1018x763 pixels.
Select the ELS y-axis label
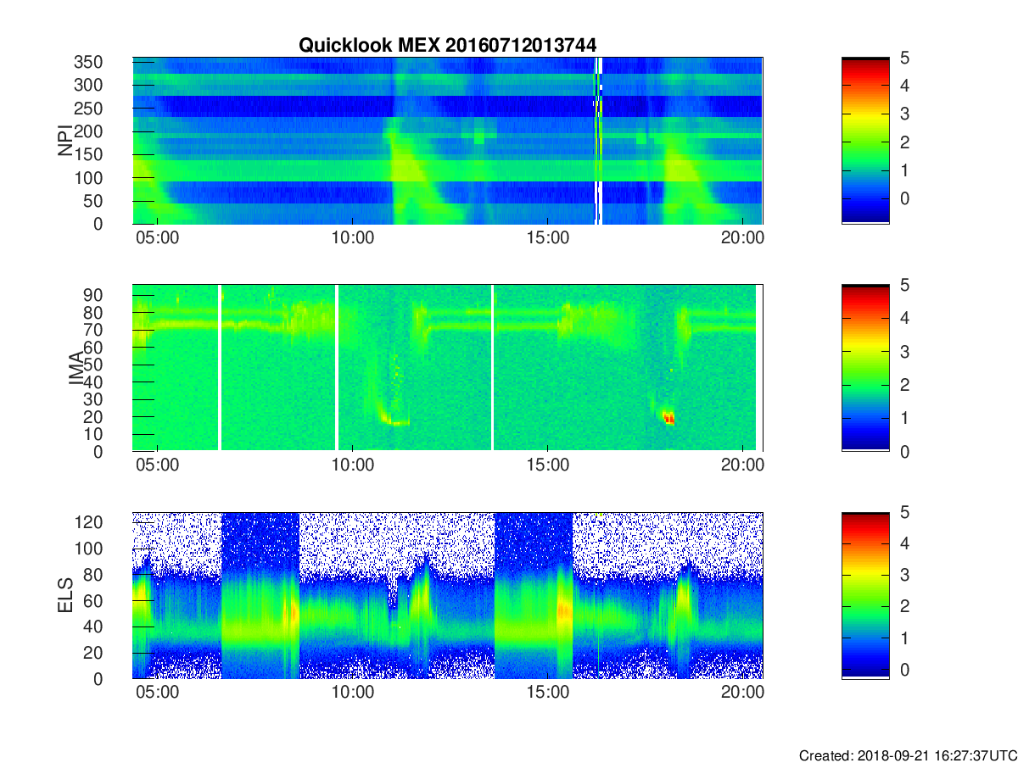(x=65, y=596)
